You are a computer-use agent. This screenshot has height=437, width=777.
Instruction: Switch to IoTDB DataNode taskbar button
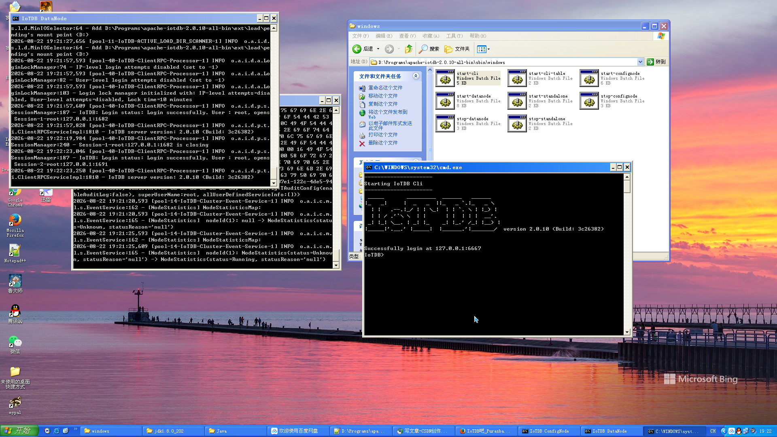pos(611,431)
